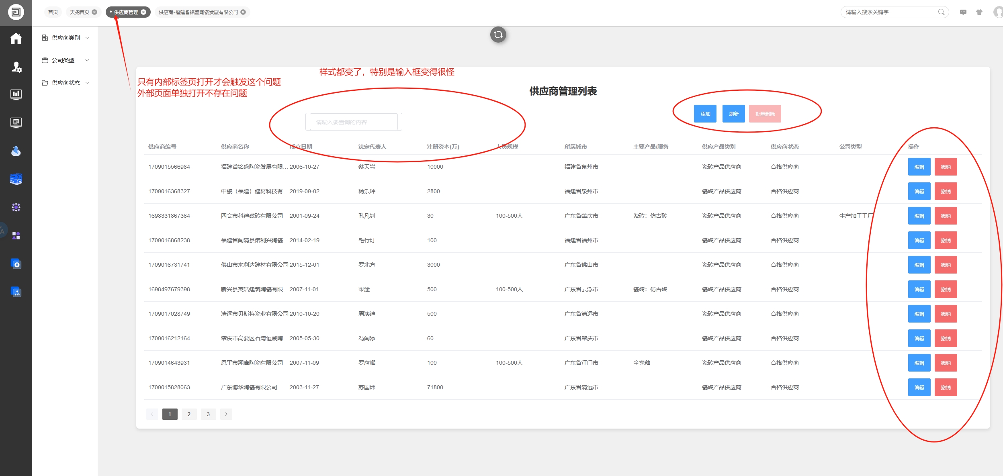This screenshot has width=1003, height=476.
Task: Switch to the 首页 tab
Action: [53, 12]
